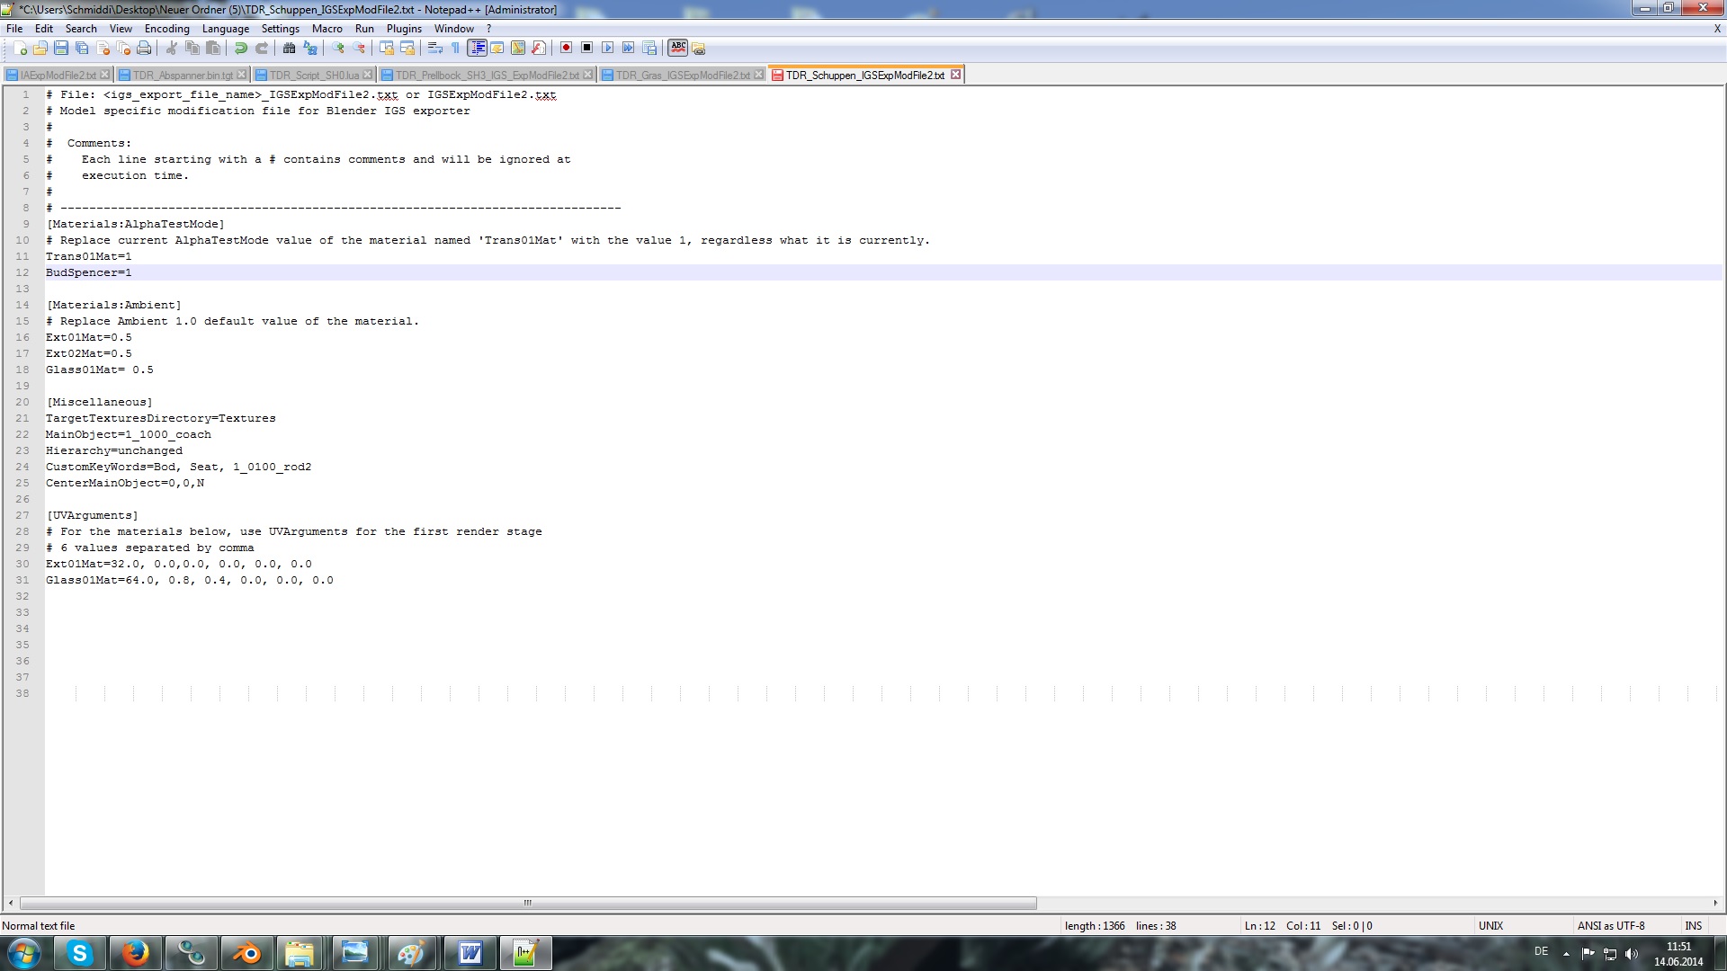This screenshot has height=971, width=1727.
Task: Open Find dialog via binoculars icon
Action: pyautogui.click(x=289, y=48)
